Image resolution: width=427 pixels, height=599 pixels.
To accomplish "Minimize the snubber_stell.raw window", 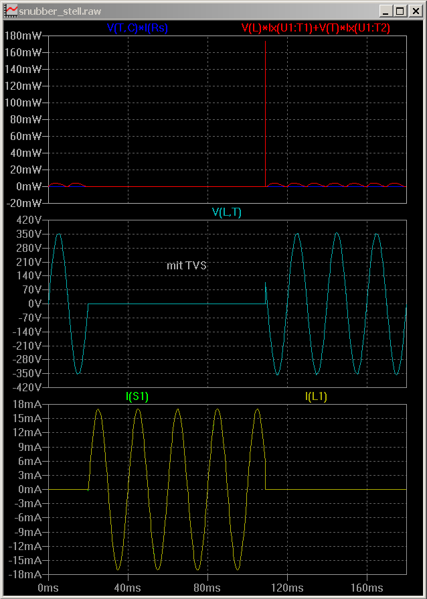I will [x=386, y=11].
